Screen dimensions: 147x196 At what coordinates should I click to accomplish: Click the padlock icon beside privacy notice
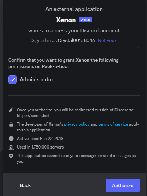(x=11, y=124)
